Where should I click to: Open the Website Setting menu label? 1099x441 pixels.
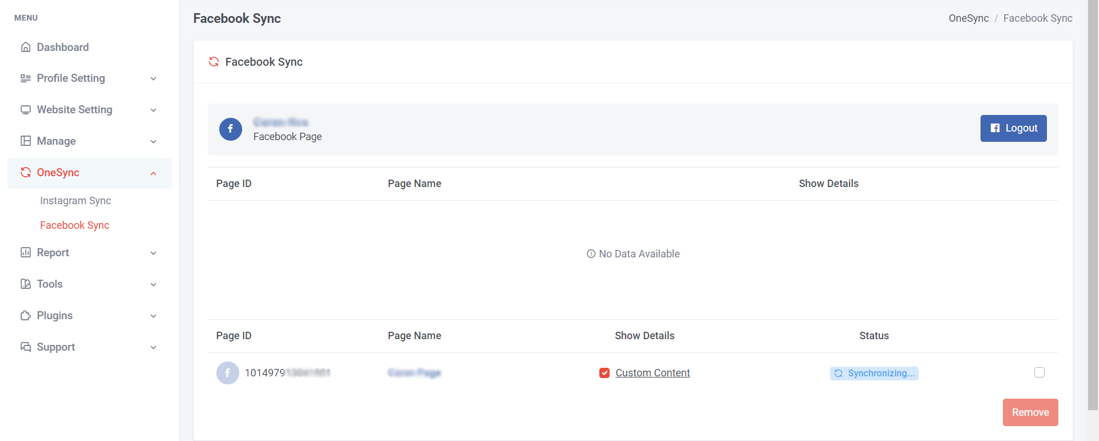pyautogui.click(x=74, y=110)
